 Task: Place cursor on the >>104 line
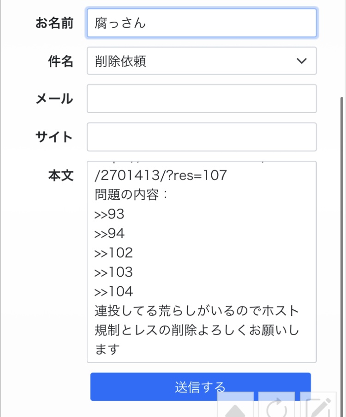point(113,292)
